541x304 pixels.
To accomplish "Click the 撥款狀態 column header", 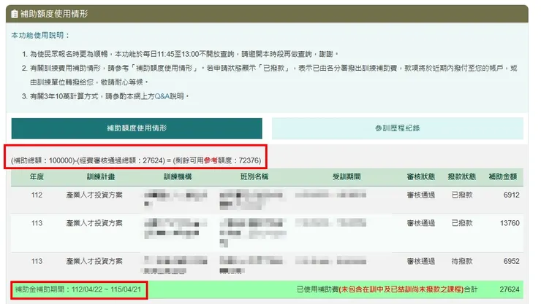I will click(x=461, y=176).
